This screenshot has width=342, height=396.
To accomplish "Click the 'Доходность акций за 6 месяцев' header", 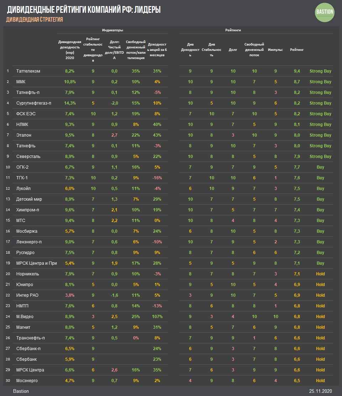I will (x=157, y=50).
